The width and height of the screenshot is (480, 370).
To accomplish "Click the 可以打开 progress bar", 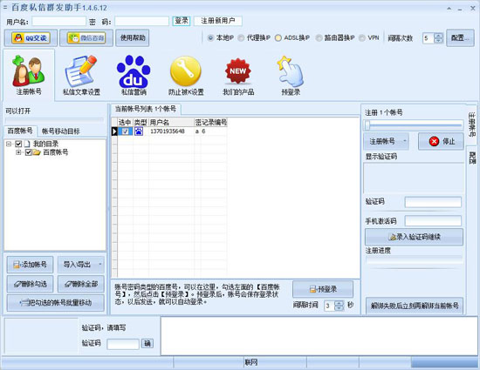I will [x=54, y=120].
